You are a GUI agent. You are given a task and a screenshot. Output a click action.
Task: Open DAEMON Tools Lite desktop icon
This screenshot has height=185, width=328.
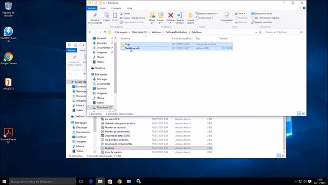coord(8,34)
